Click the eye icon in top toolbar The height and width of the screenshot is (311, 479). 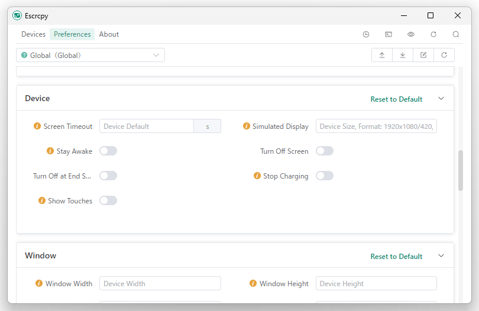pos(411,34)
